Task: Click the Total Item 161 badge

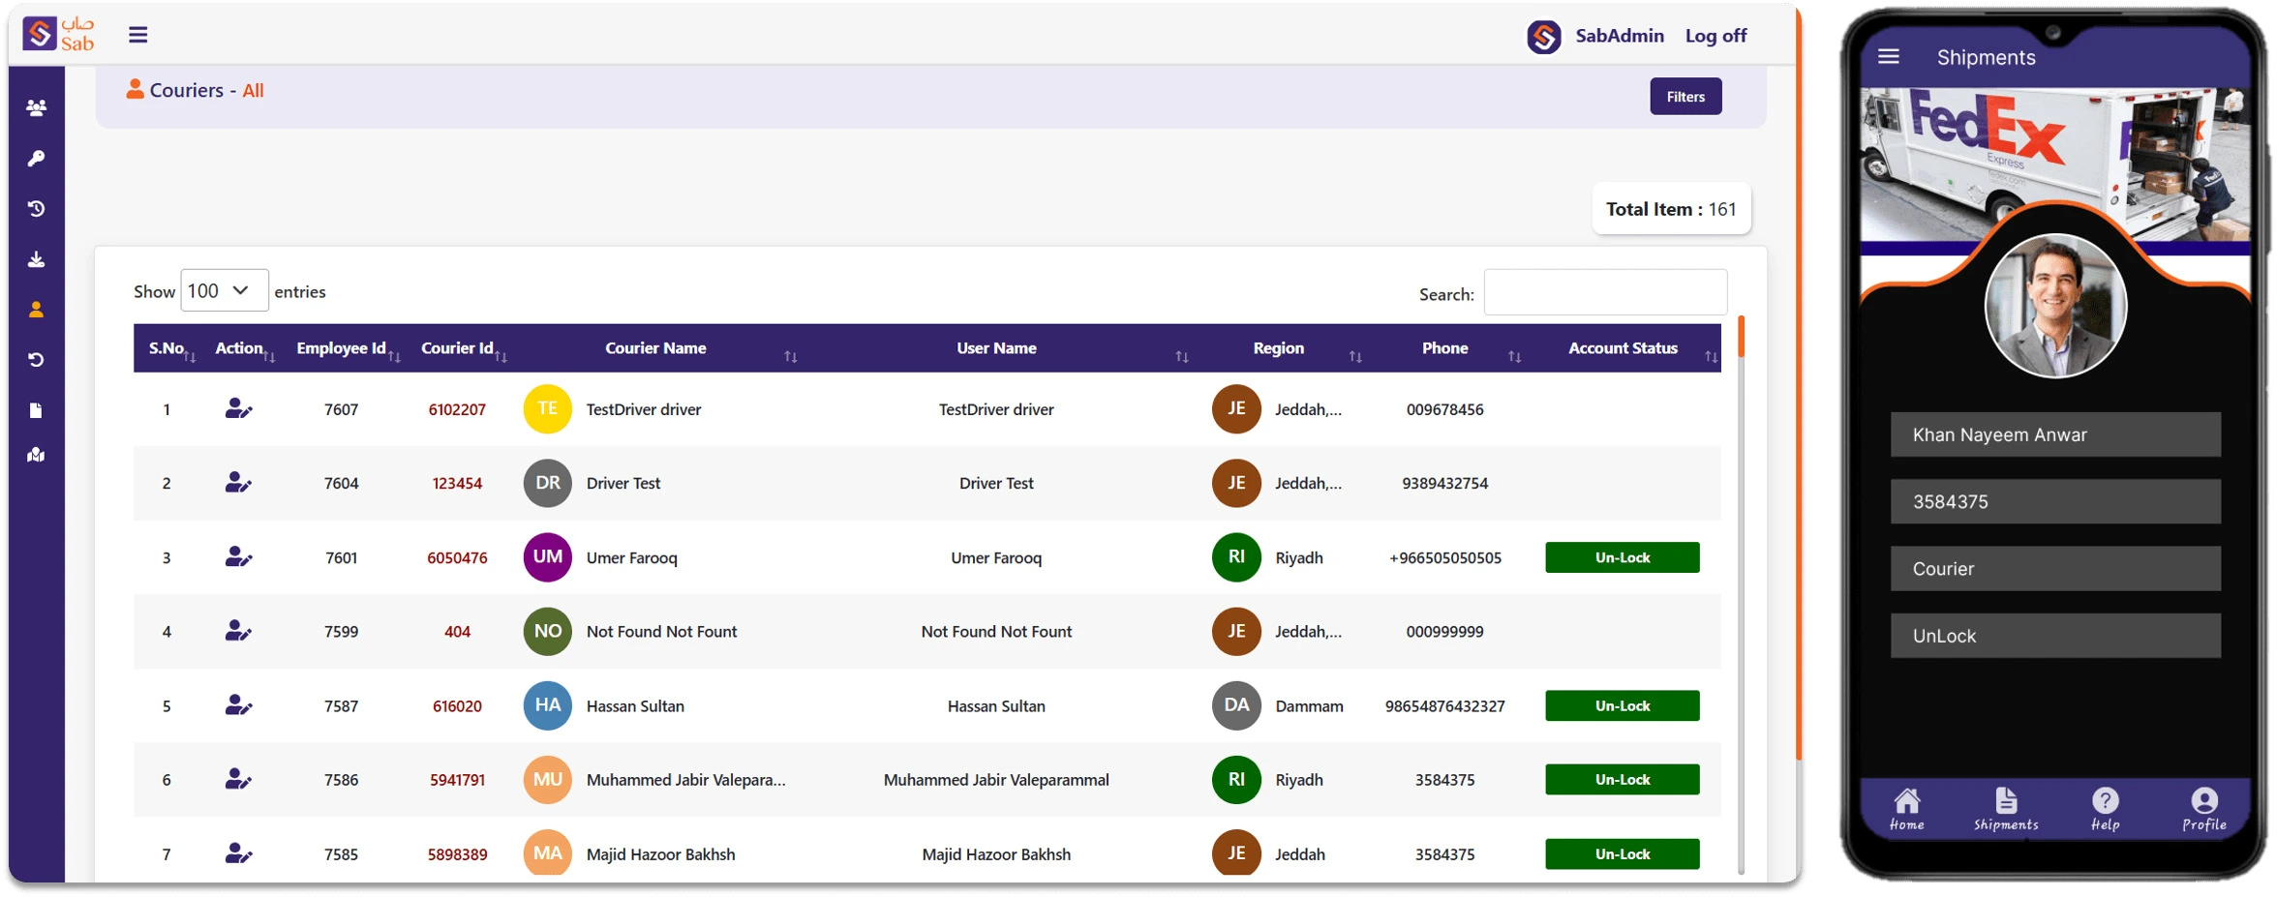Action: pyautogui.click(x=1671, y=209)
